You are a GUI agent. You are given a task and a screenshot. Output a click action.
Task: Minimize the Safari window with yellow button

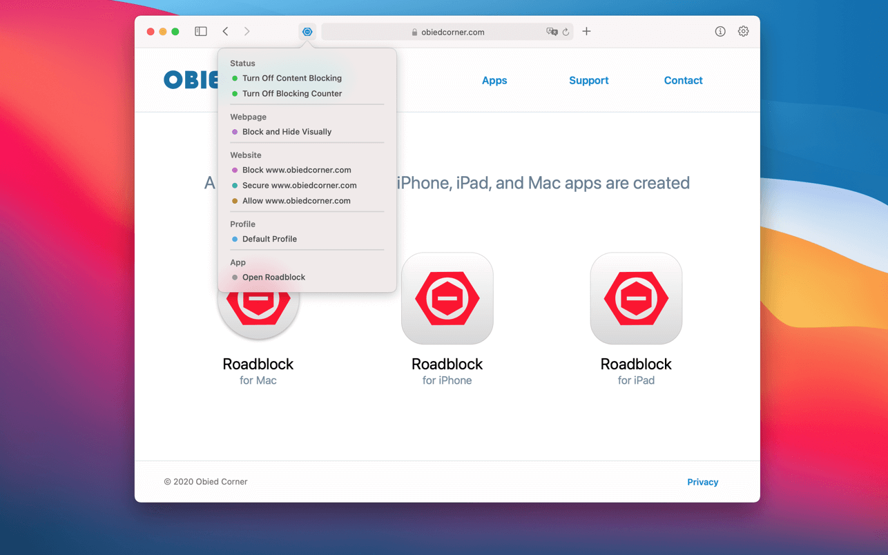tap(163, 32)
